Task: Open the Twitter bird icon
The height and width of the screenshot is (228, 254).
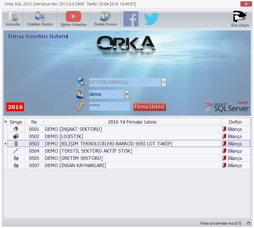Action: click(151, 19)
